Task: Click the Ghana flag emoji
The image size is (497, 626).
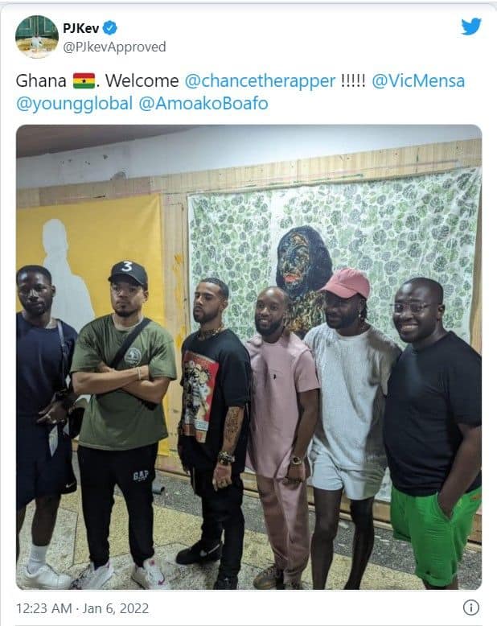Action: point(84,81)
